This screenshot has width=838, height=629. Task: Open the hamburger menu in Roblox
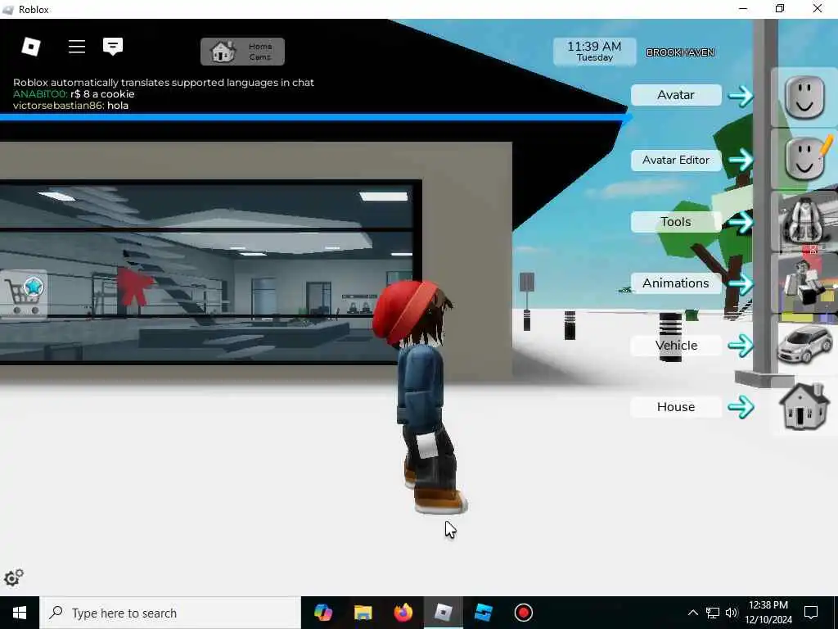[77, 47]
